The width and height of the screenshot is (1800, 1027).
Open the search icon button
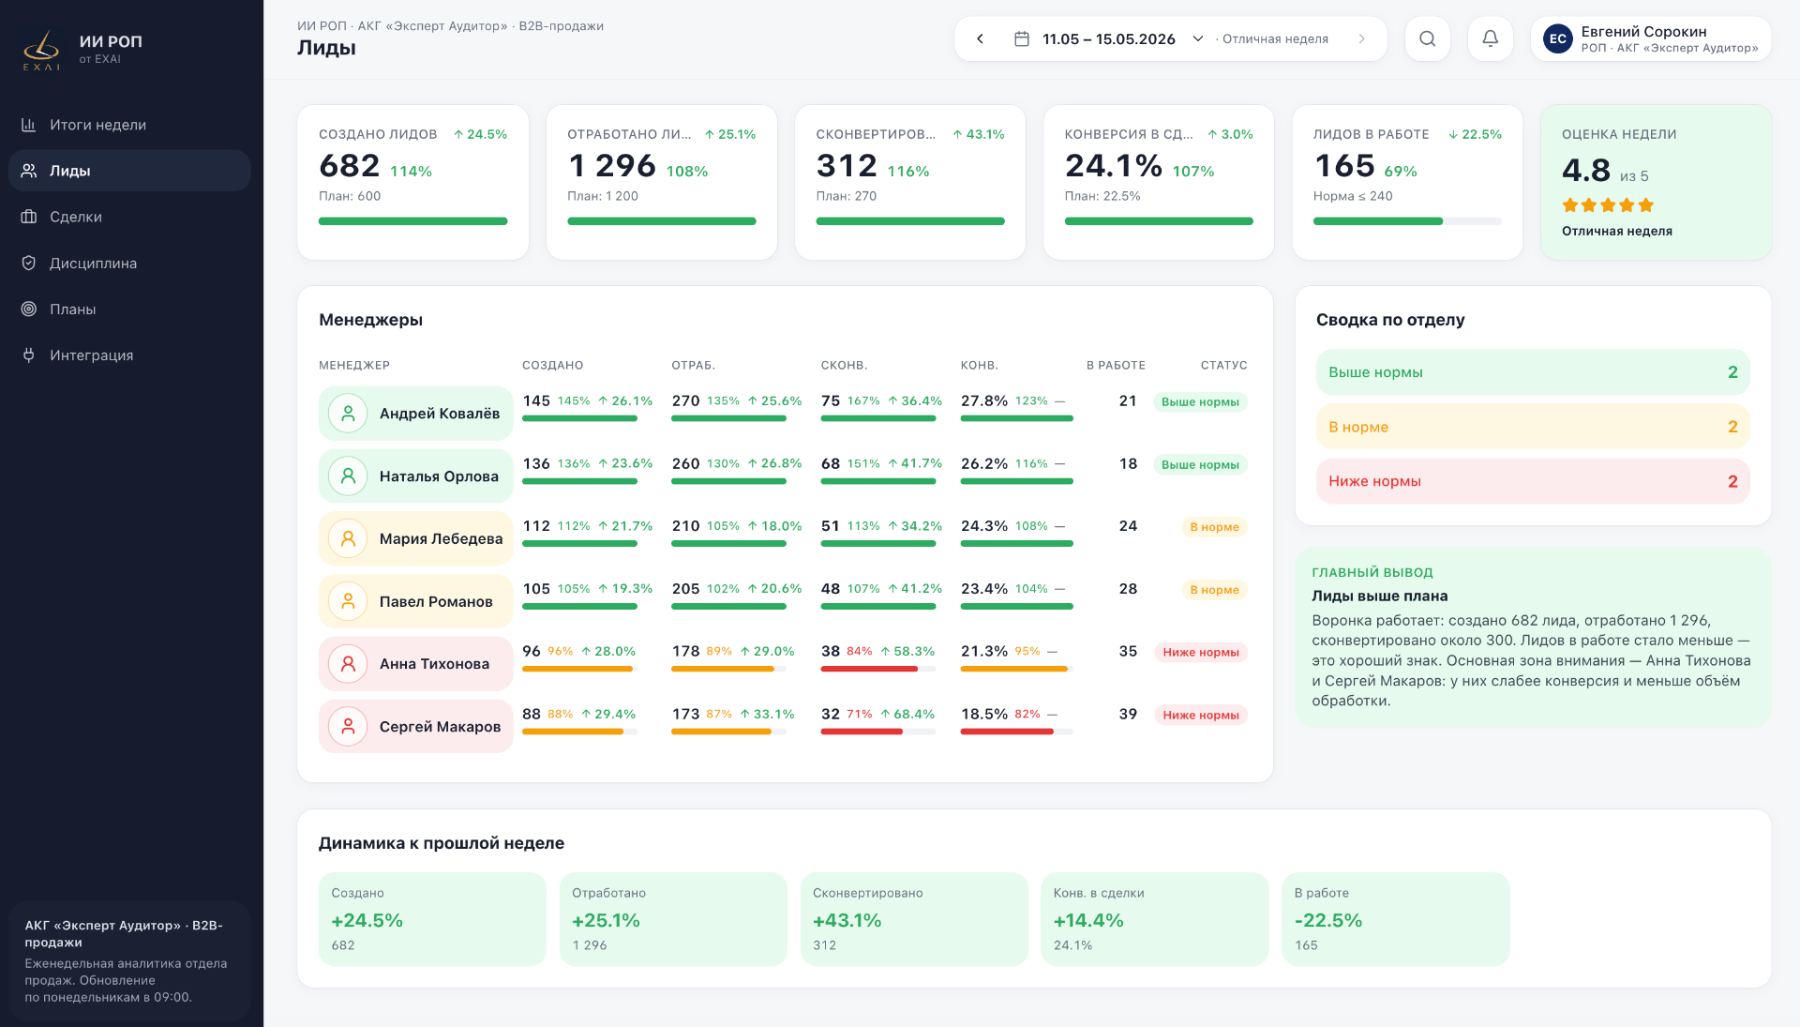click(x=1428, y=38)
